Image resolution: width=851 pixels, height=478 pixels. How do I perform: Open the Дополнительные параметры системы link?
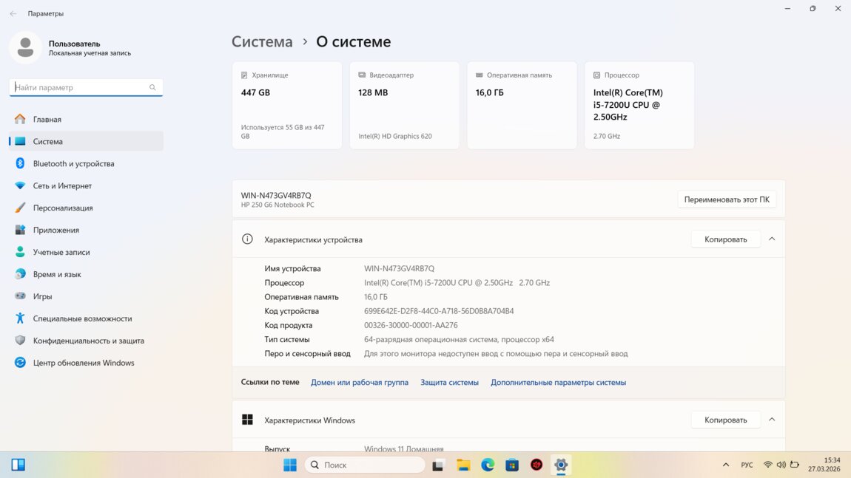coord(558,383)
